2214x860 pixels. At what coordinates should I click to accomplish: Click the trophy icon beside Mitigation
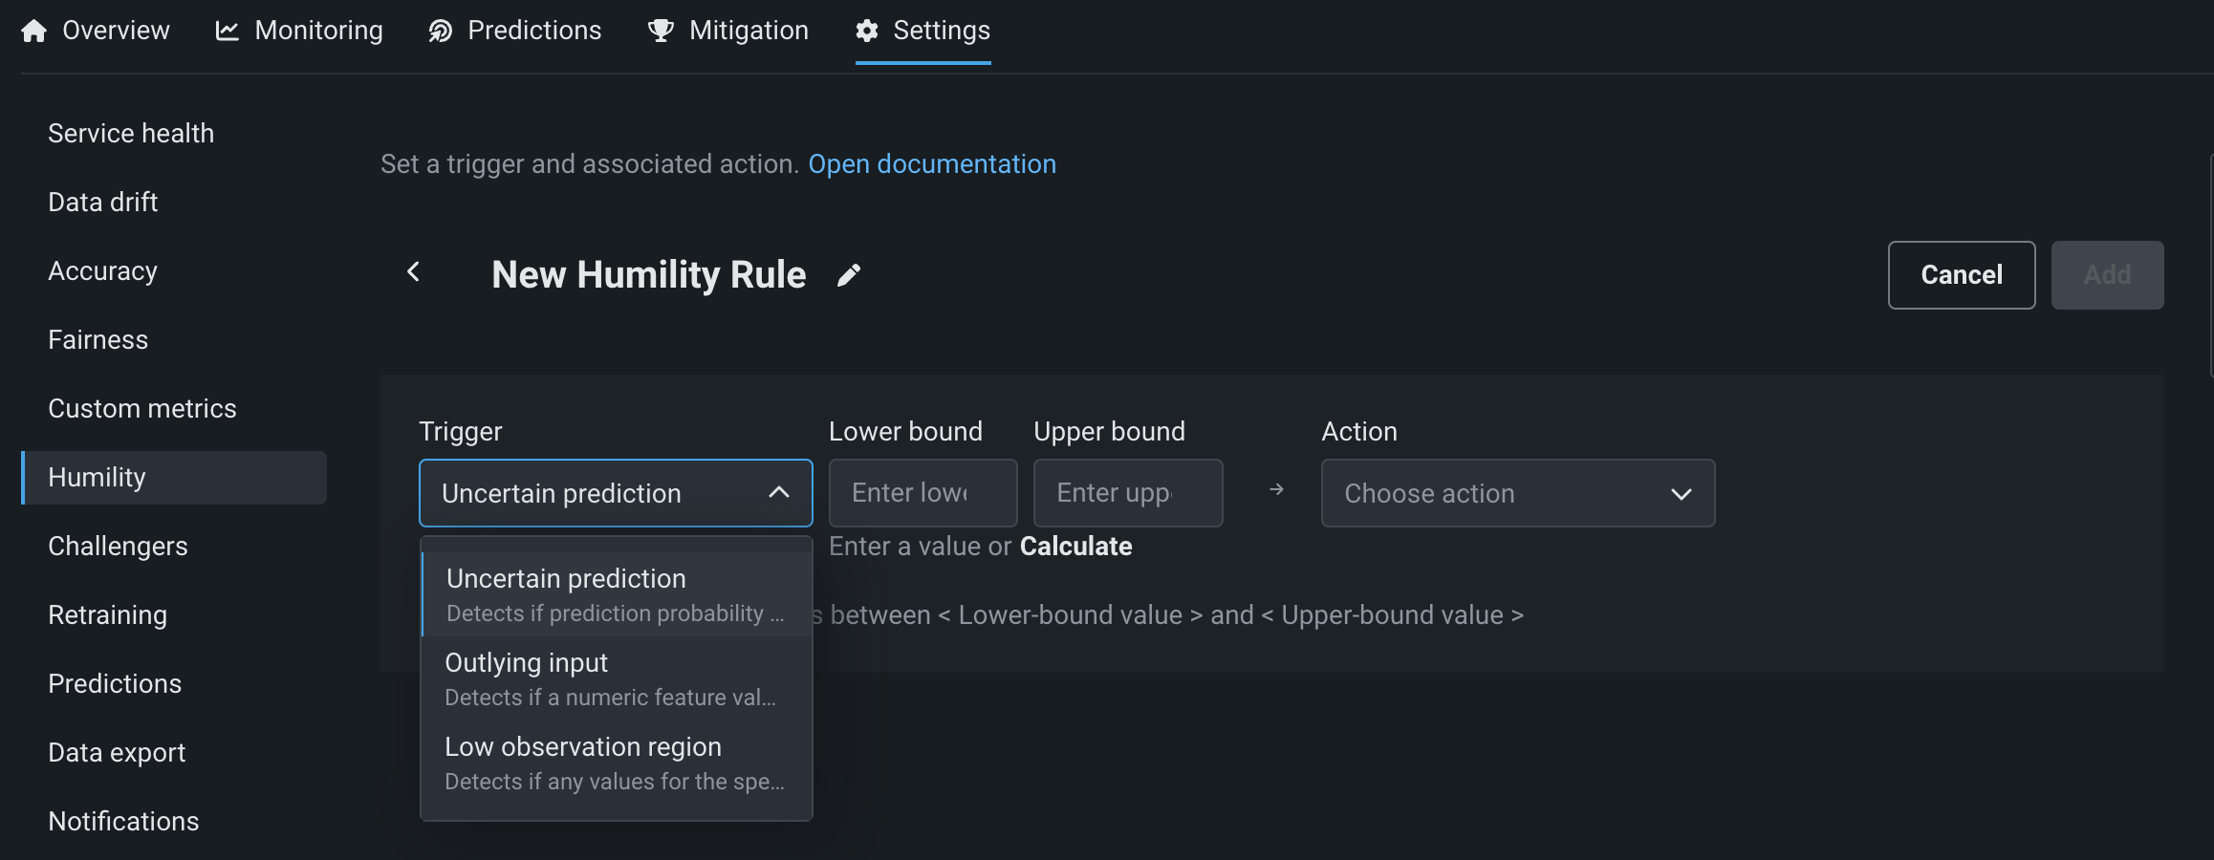click(x=661, y=31)
